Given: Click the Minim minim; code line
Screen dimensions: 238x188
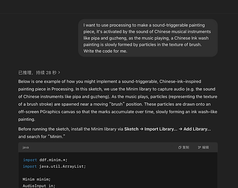Looking at the screenshot, I should click(36, 179).
